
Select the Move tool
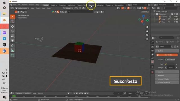[x=12, y=26]
